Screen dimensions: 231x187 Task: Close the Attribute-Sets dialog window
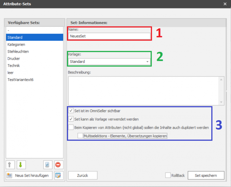coord(225,4)
